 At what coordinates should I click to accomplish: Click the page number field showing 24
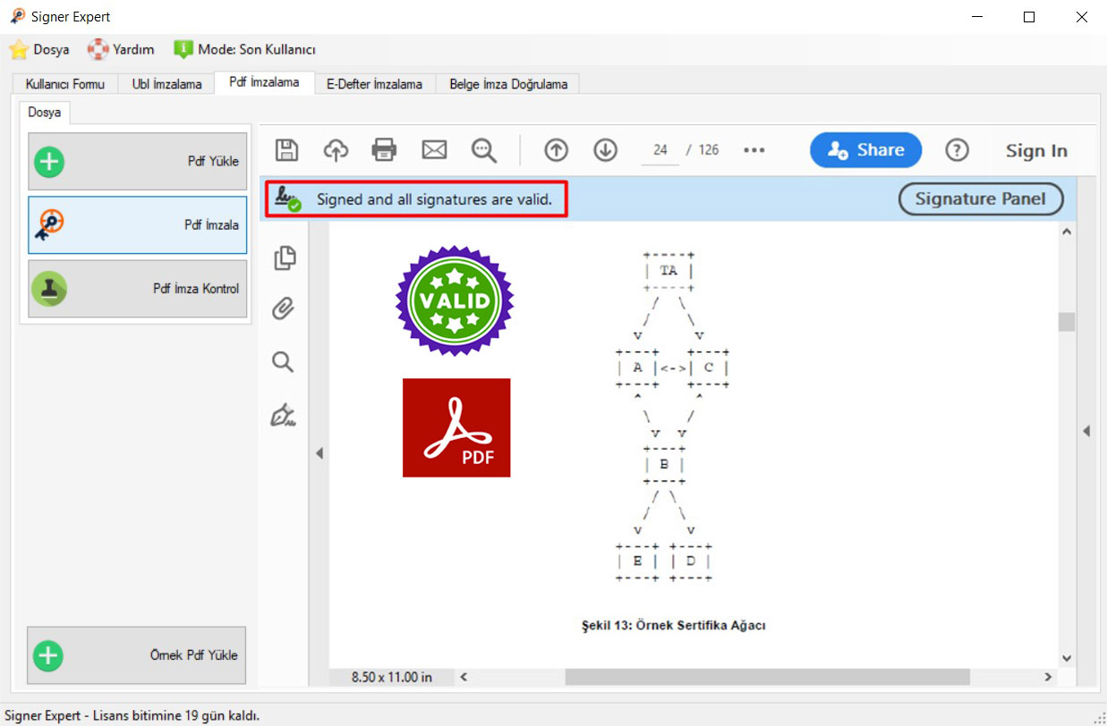pos(660,150)
